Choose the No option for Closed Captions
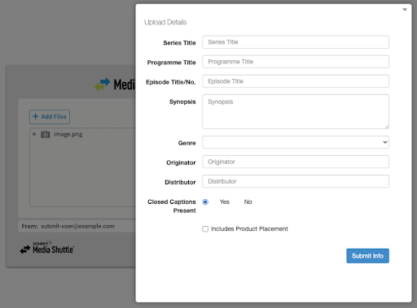 coord(248,202)
